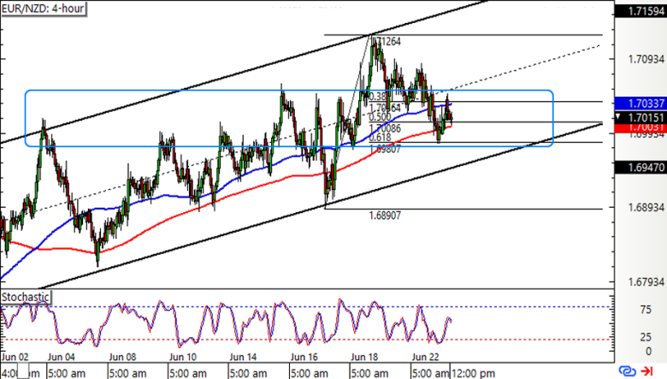Click the blue chain link icon
Viewport: 667px width, 379px height.
(627, 371)
